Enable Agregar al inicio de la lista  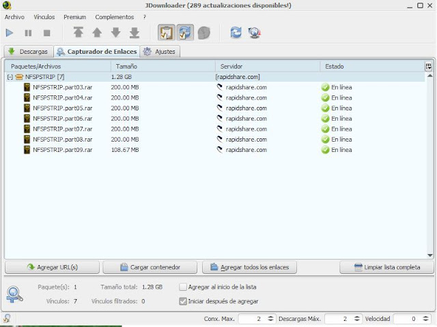coord(183,287)
